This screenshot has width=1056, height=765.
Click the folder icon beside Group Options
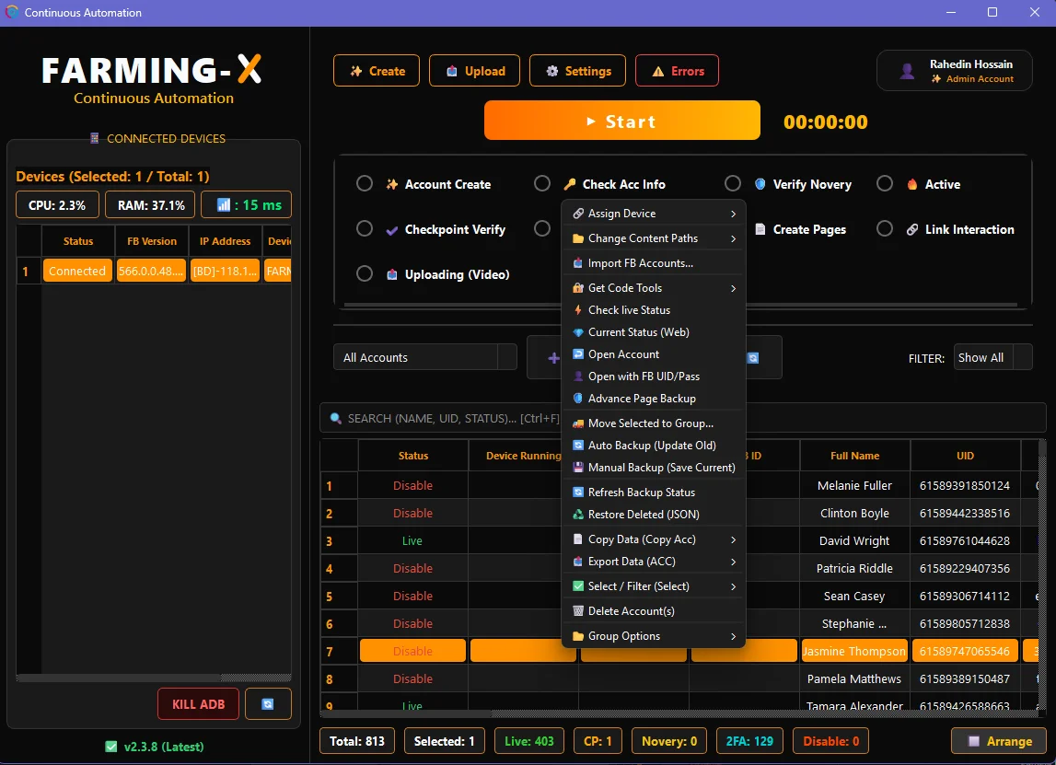[x=578, y=636]
